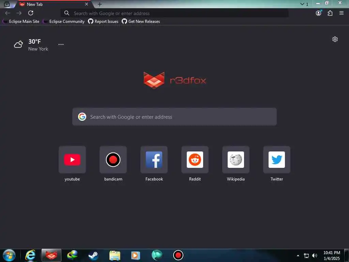This screenshot has width=349, height=262.
Task: Open the volume speaker tray icon
Action: (315, 256)
